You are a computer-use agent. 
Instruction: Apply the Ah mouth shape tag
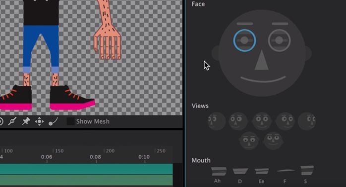pyautogui.click(x=219, y=171)
